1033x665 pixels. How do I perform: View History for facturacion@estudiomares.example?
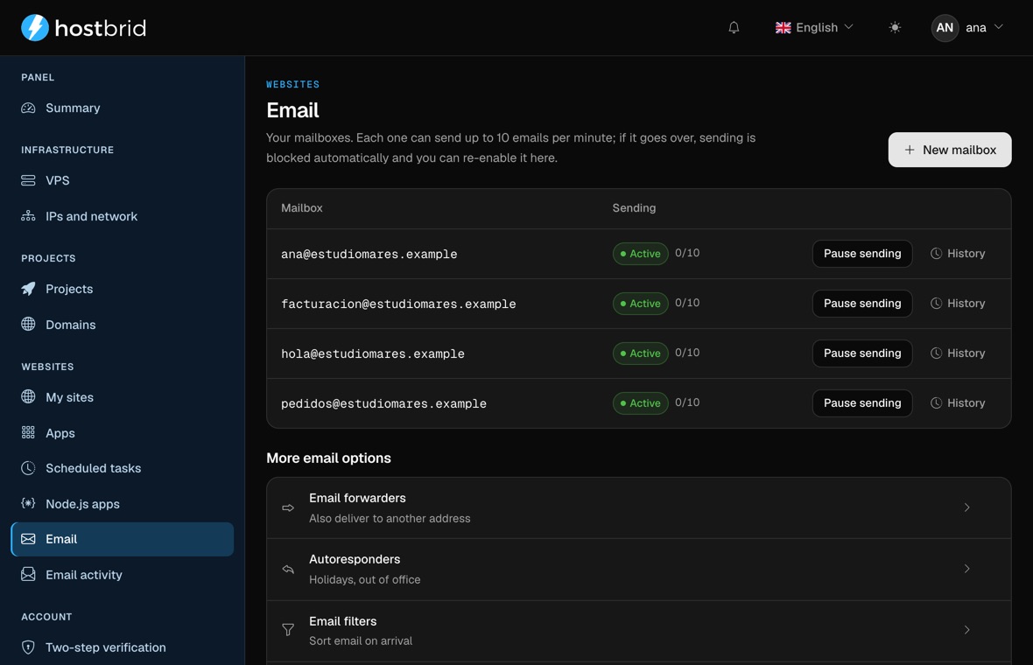tap(957, 304)
